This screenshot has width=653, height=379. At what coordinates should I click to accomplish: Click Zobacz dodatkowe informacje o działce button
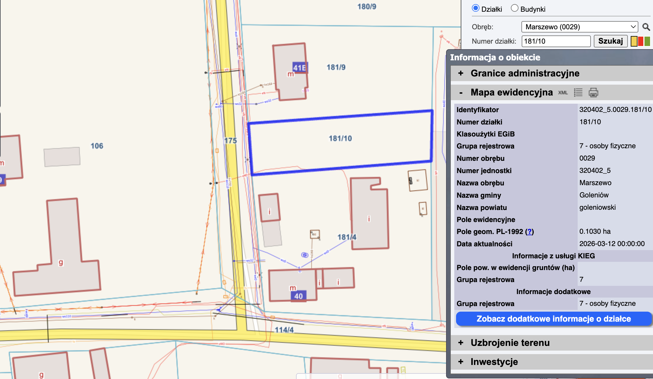(x=553, y=319)
